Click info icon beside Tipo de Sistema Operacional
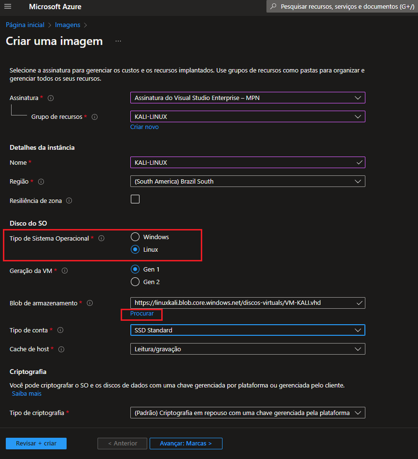This screenshot has height=459, width=418. tap(101, 238)
